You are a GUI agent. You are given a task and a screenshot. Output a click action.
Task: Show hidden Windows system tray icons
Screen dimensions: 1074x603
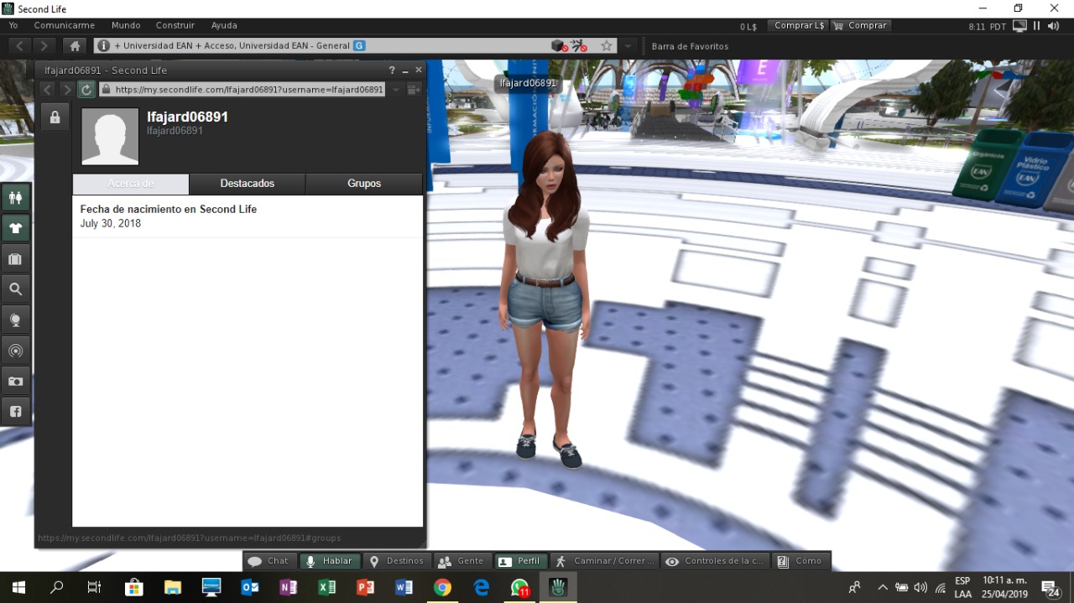click(x=883, y=587)
